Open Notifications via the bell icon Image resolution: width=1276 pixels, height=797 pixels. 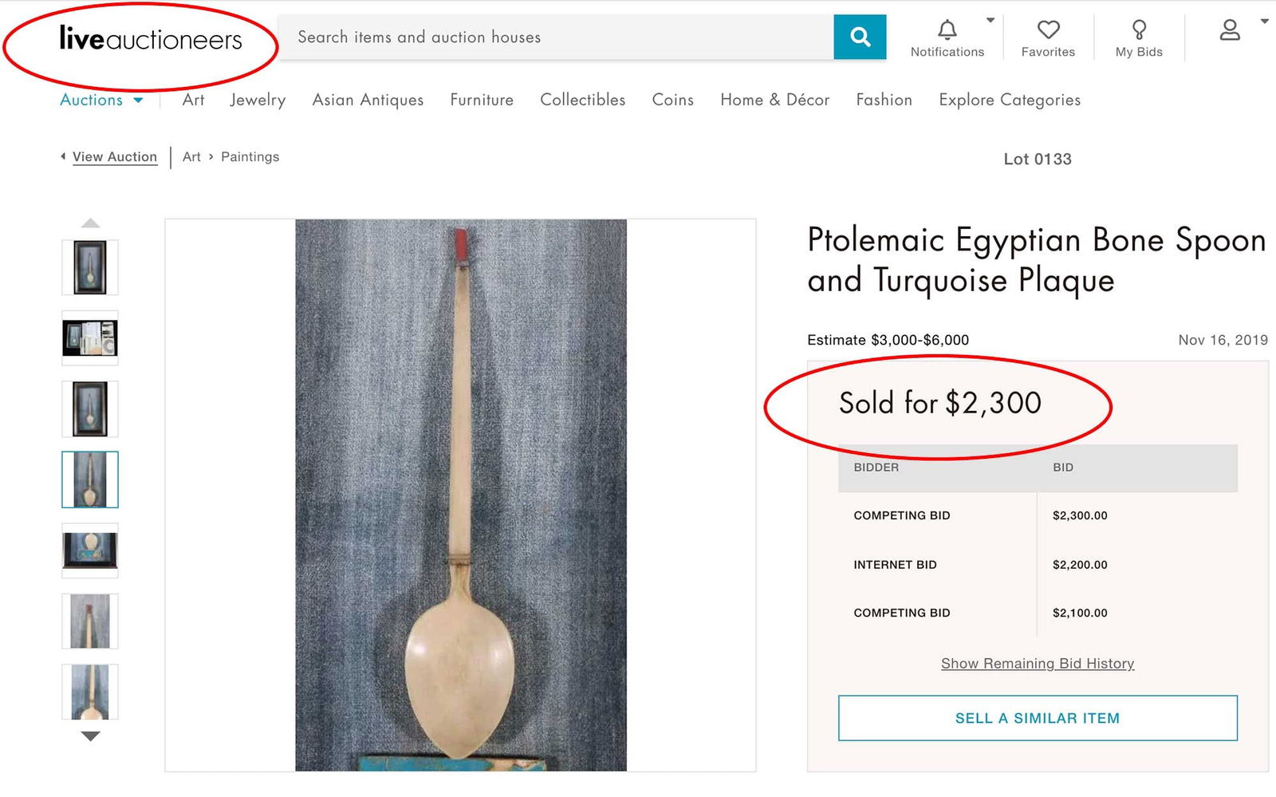947,30
